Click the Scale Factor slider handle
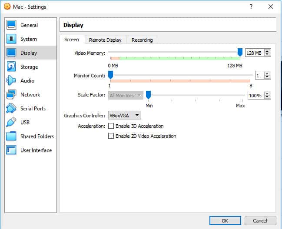This screenshot has width=282, height=229. pyautogui.click(x=148, y=95)
